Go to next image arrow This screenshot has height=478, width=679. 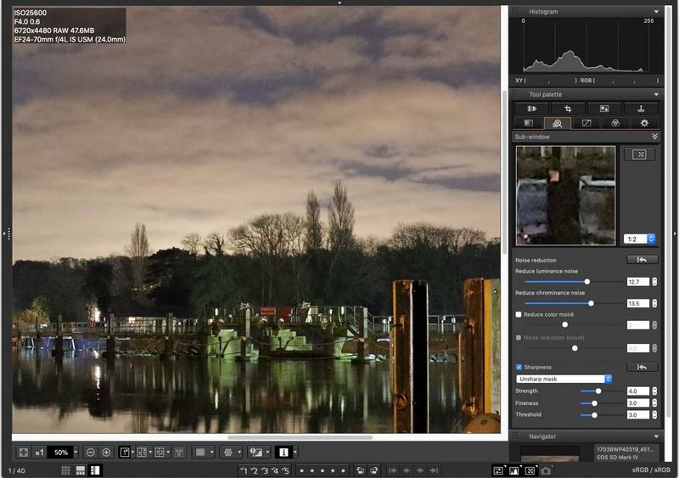(x=420, y=470)
